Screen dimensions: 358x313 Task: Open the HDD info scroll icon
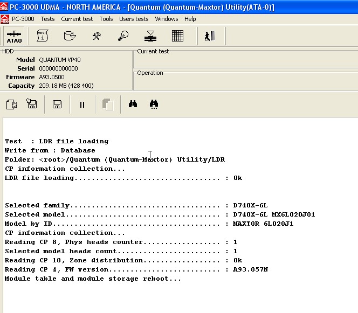43,36
